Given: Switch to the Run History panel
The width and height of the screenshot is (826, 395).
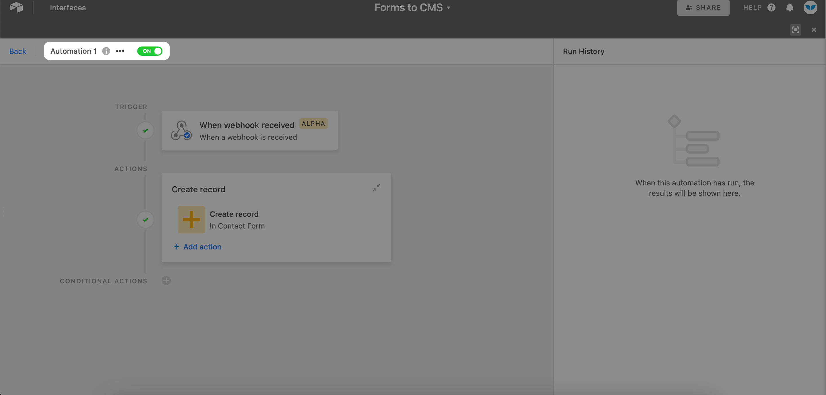Looking at the screenshot, I should pos(583,51).
